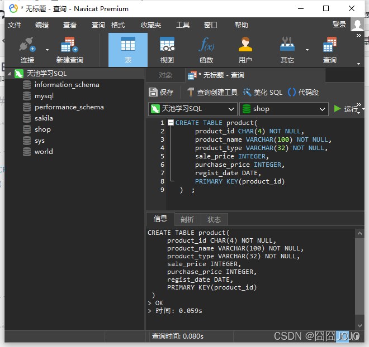Switch to the Objects (对象) tab
Viewport: 369px width, 347px height.
click(165, 75)
